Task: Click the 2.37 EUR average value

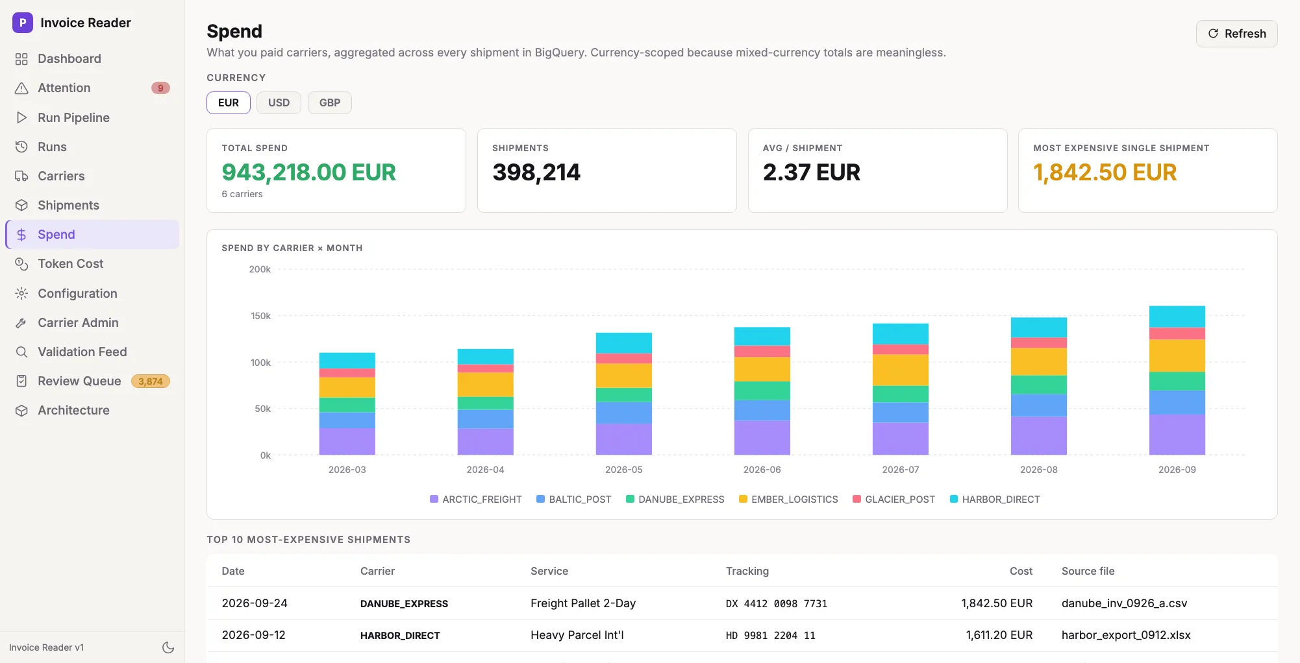Action: (x=811, y=173)
